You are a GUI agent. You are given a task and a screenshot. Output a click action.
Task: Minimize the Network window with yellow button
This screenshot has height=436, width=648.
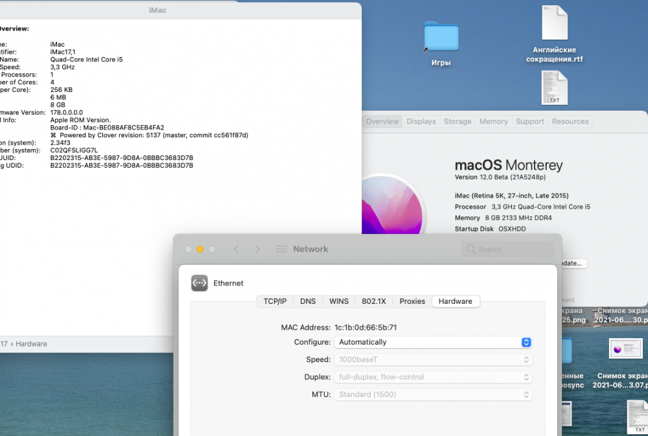pyautogui.click(x=200, y=249)
